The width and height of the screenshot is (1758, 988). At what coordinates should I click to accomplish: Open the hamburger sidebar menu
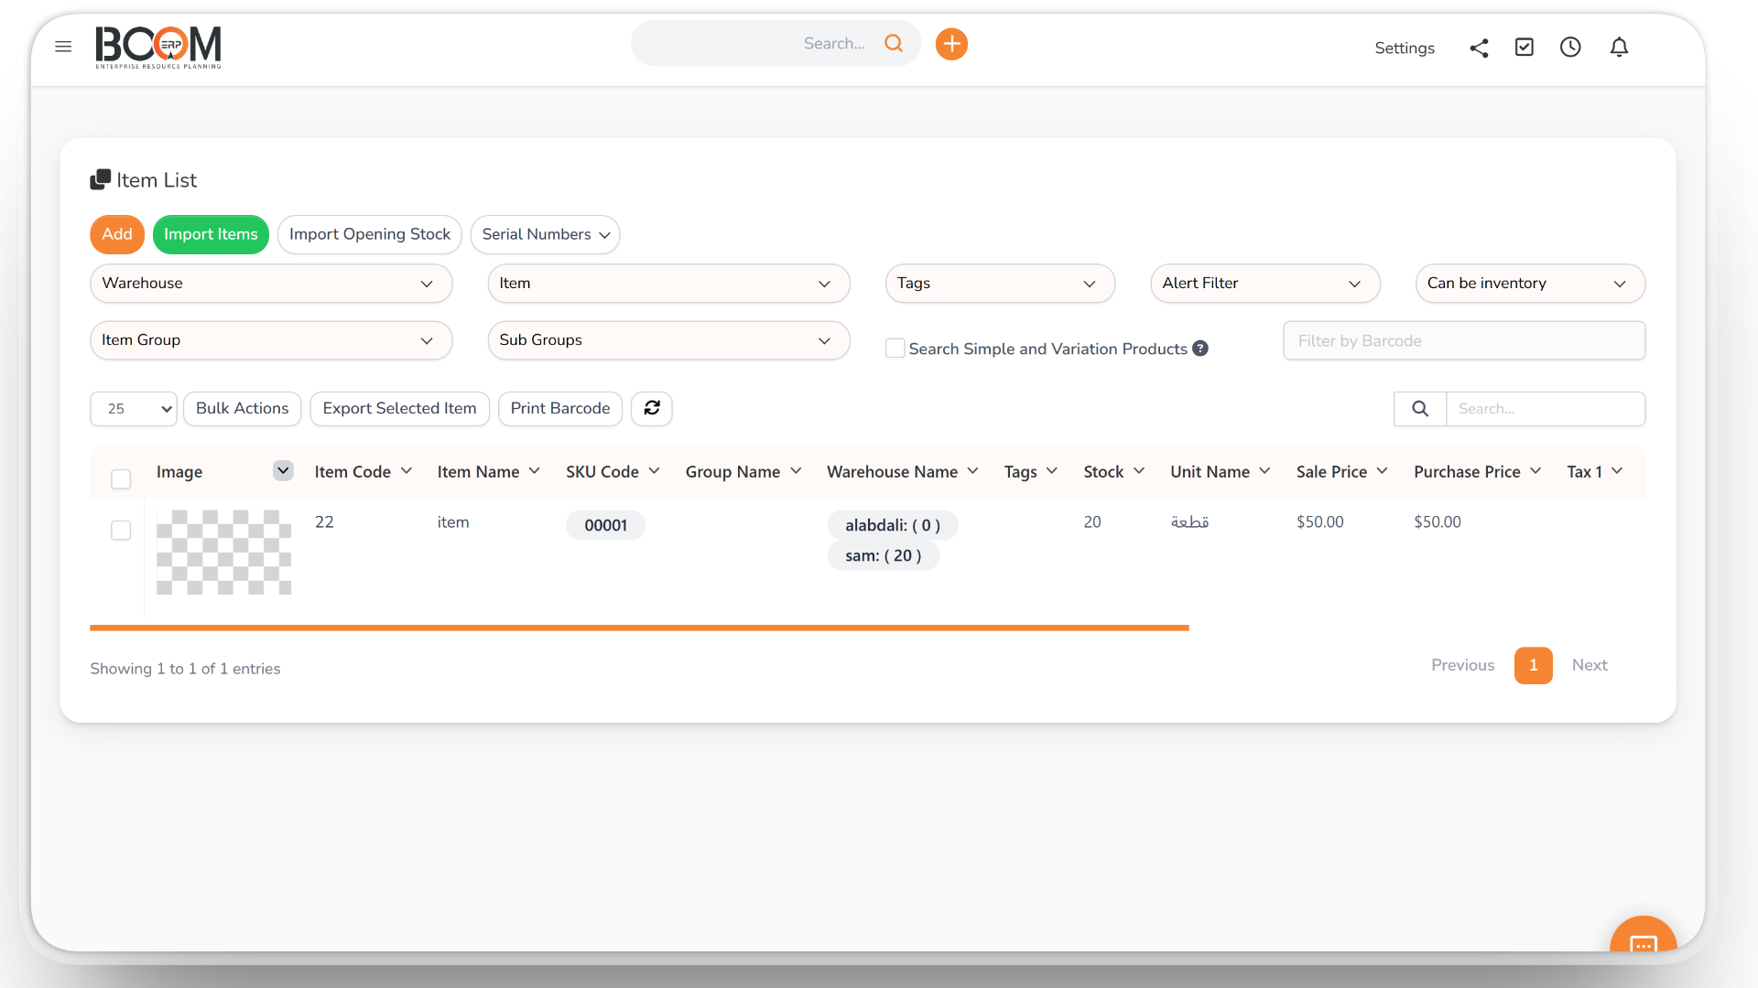click(x=63, y=47)
